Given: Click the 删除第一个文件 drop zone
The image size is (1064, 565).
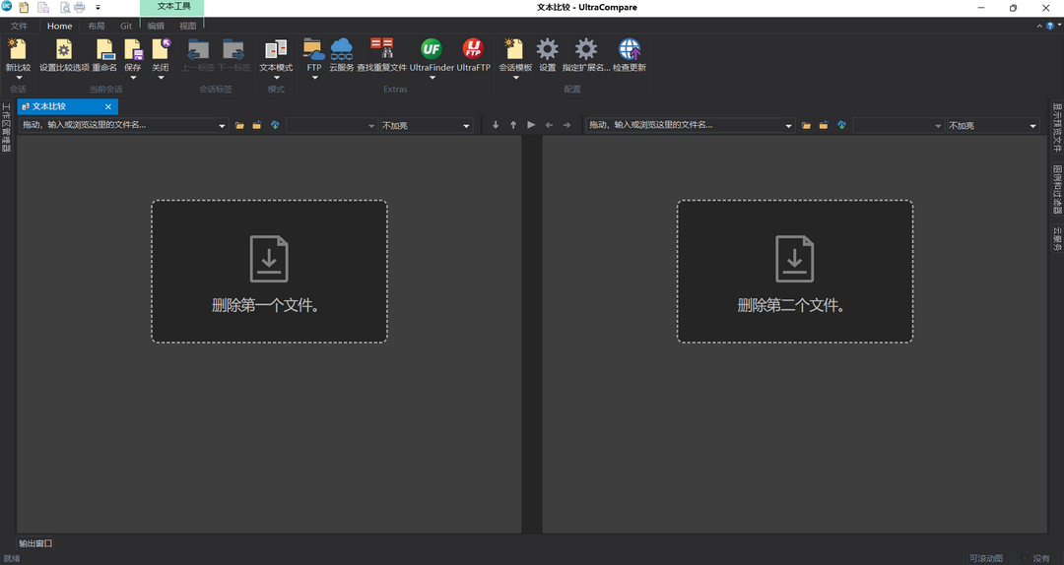Looking at the screenshot, I should [269, 272].
